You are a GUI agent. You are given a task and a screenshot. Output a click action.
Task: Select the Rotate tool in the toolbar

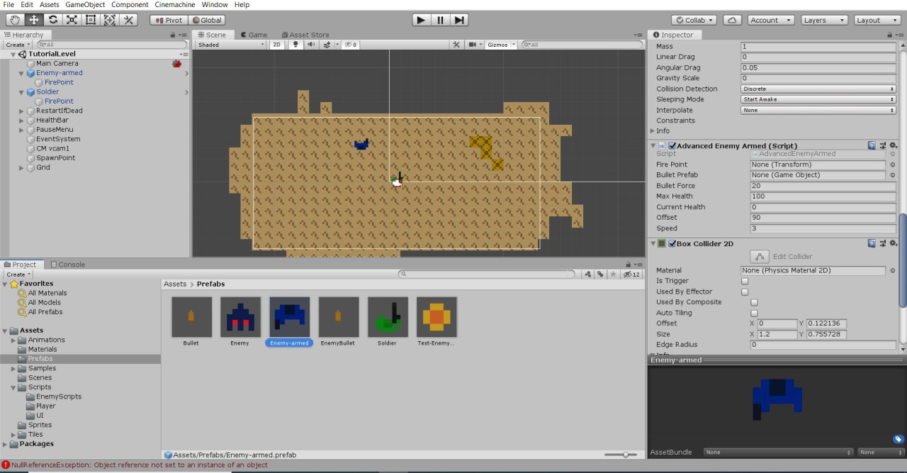tap(52, 20)
